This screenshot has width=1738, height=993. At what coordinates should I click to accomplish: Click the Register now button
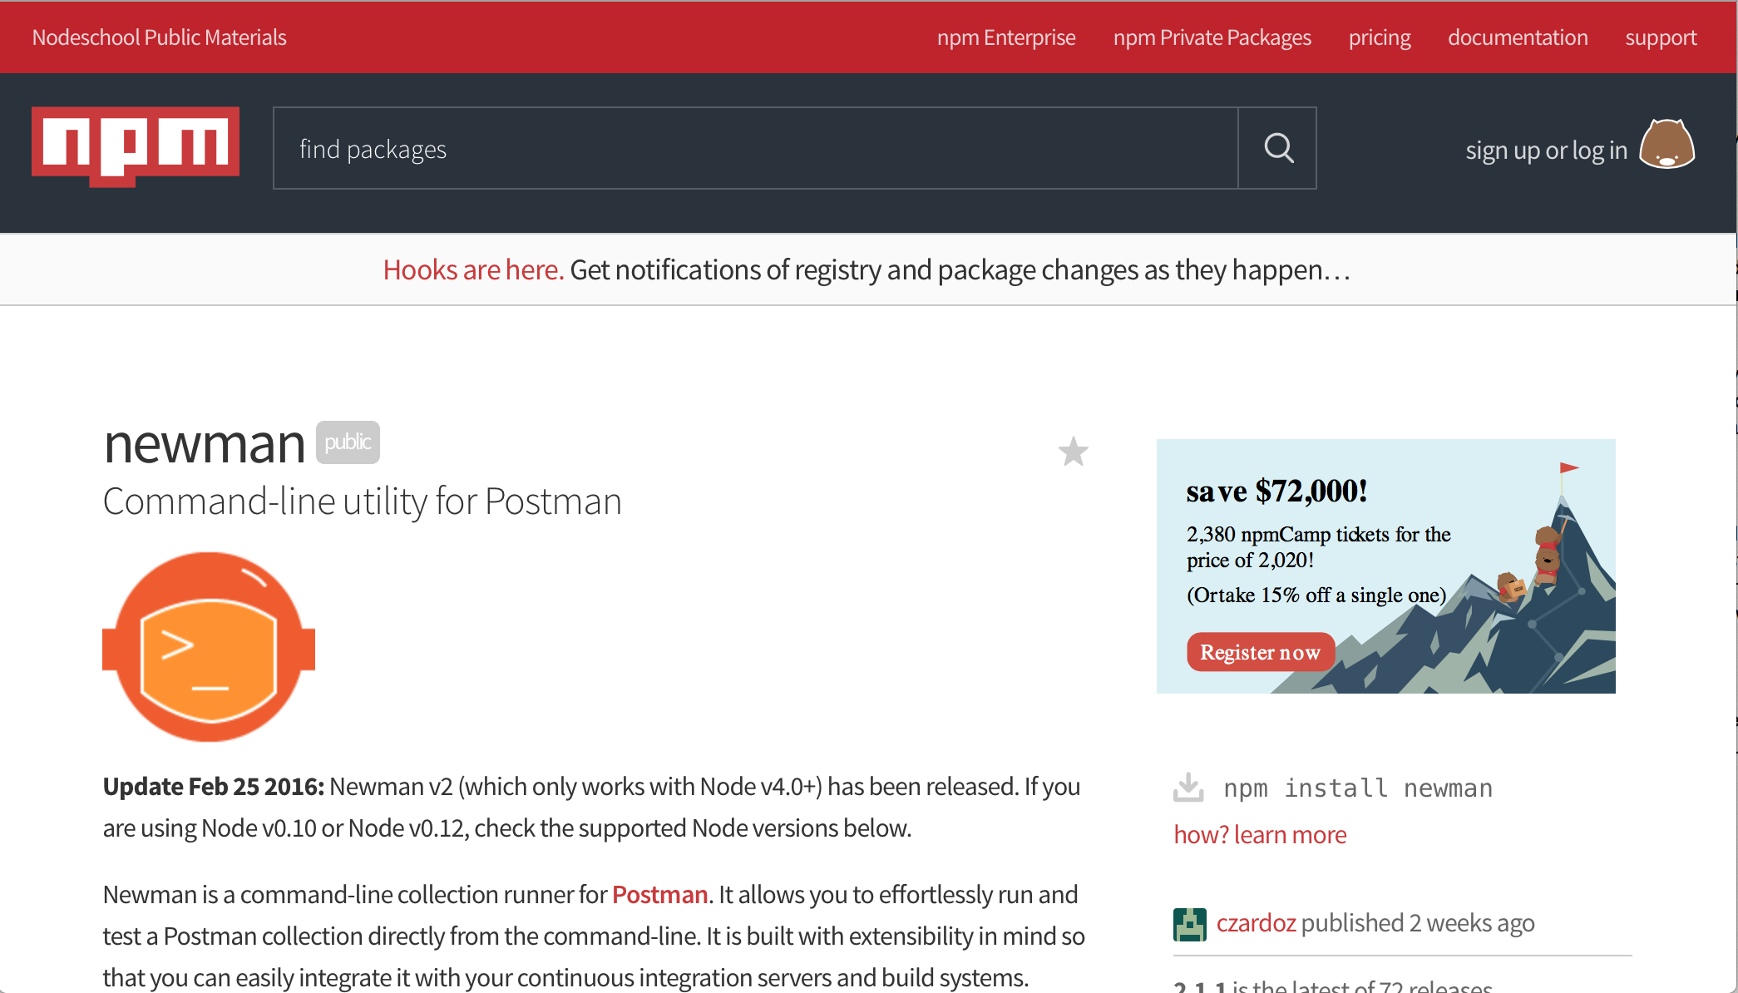[1260, 651]
